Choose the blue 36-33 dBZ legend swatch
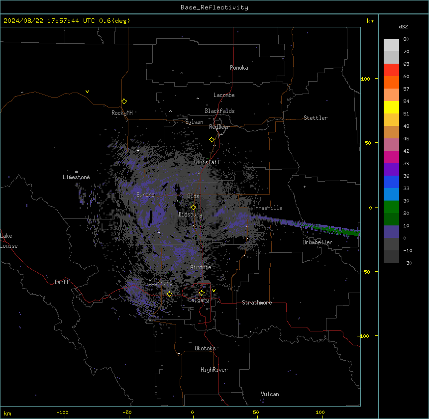This screenshot has height=419, width=429. point(391,182)
